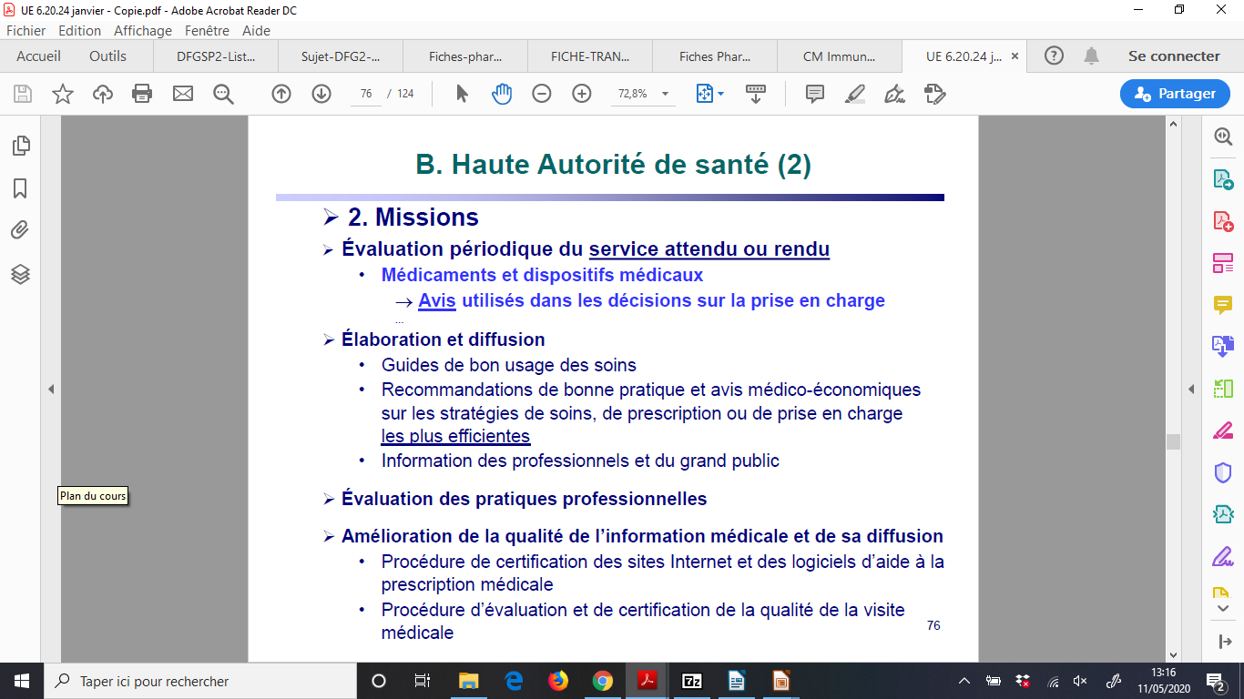Open the zoom level dropdown
This screenshot has height=699, width=1244.
(x=665, y=94)
